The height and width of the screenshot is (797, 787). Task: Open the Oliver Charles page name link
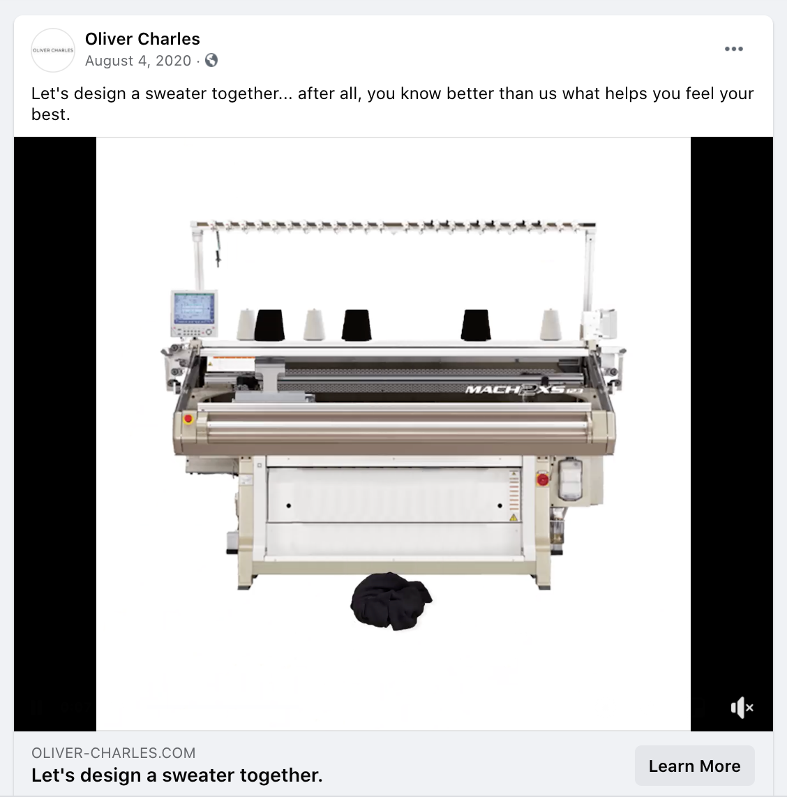point(142,38)
